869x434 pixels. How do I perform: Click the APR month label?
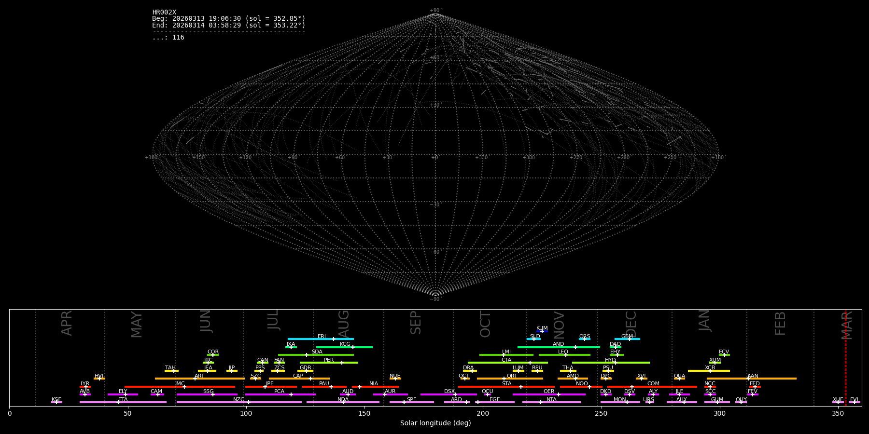coord(67,323)
